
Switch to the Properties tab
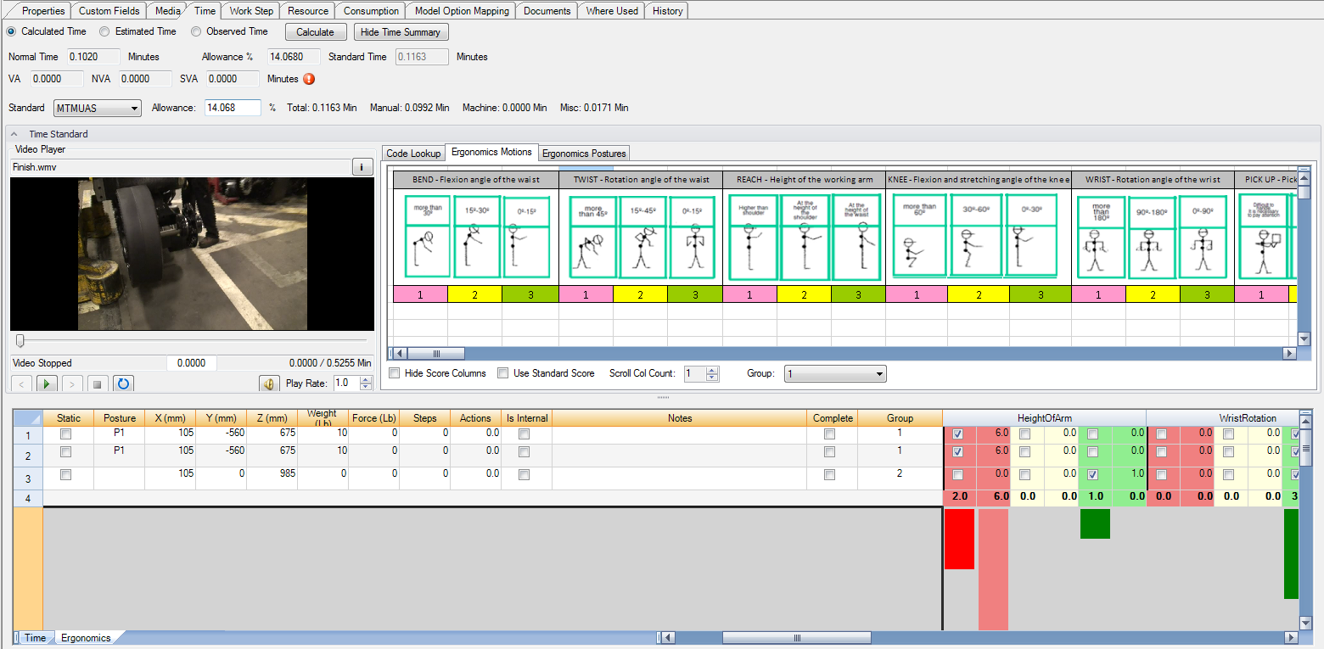point(42,11)
